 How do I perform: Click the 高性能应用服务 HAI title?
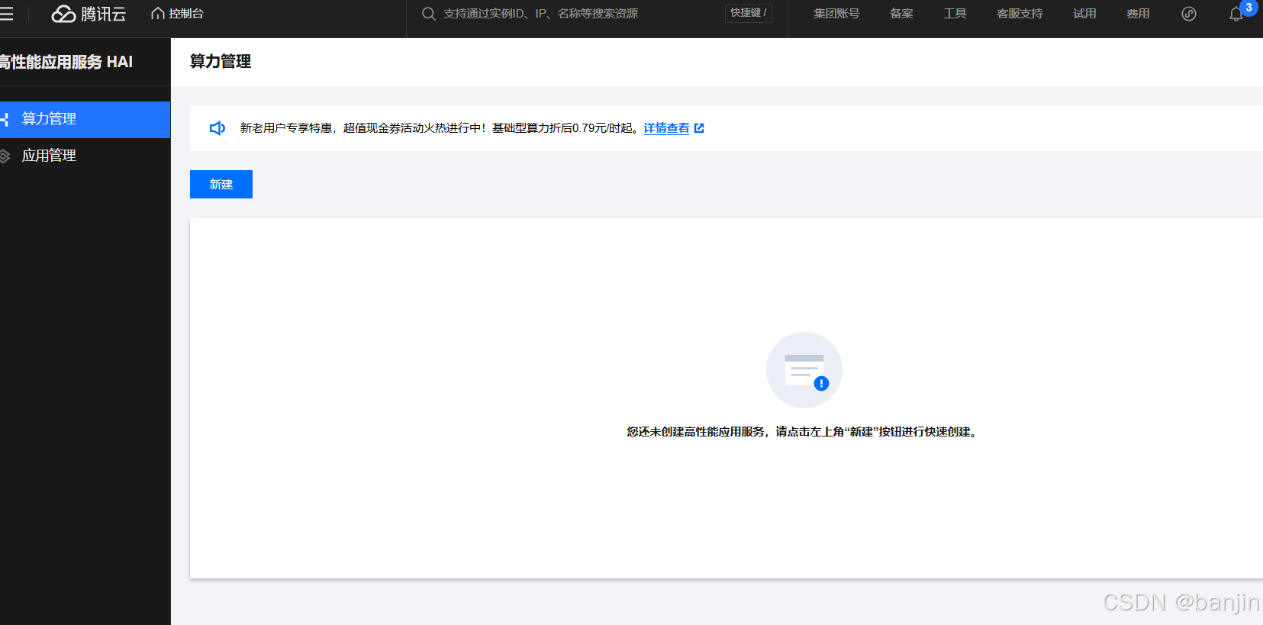(x=66, y=62)
